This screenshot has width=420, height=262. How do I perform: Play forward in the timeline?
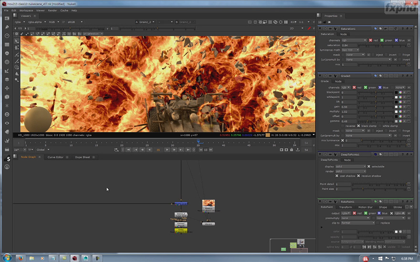point(167,150)
